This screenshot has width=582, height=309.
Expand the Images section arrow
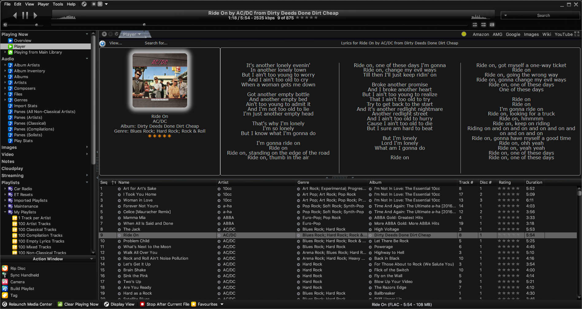87,147
